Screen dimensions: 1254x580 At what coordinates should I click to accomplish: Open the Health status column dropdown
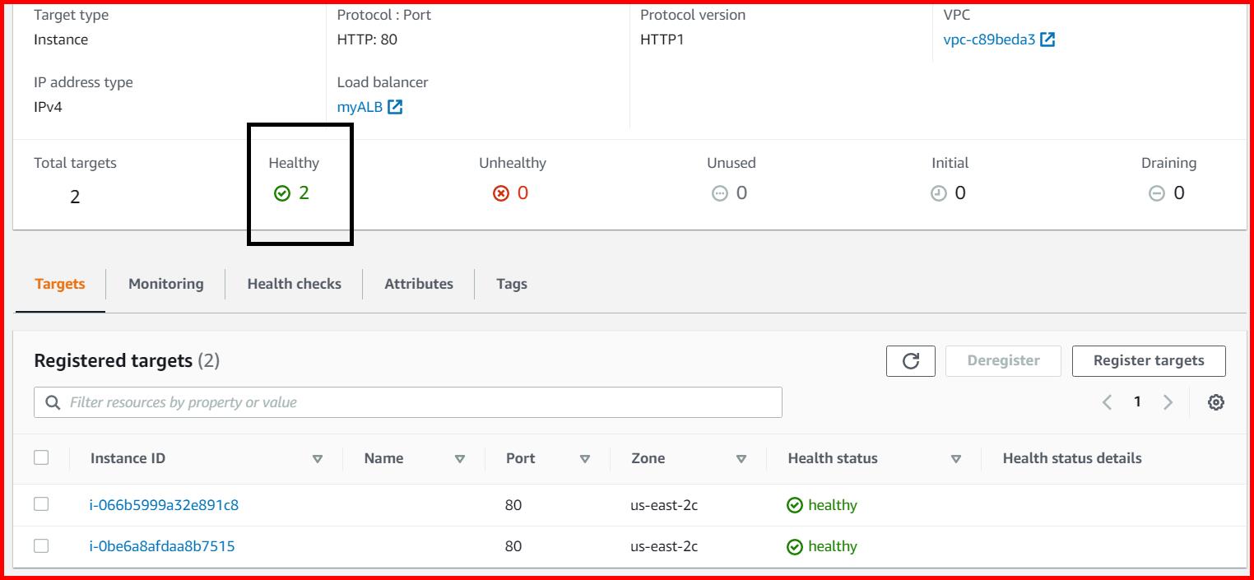[956, 459]
